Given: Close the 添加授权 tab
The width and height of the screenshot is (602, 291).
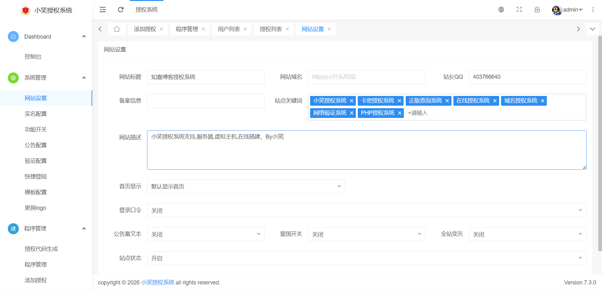Looking at the screenshot, I should coord(161,29).
